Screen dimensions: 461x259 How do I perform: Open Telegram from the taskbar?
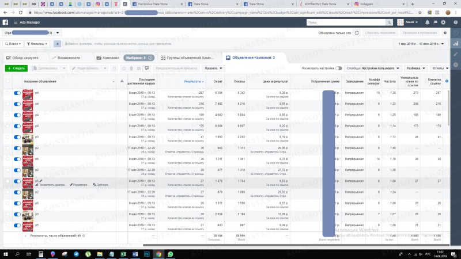pyautogui.click(x=76, y=254)
